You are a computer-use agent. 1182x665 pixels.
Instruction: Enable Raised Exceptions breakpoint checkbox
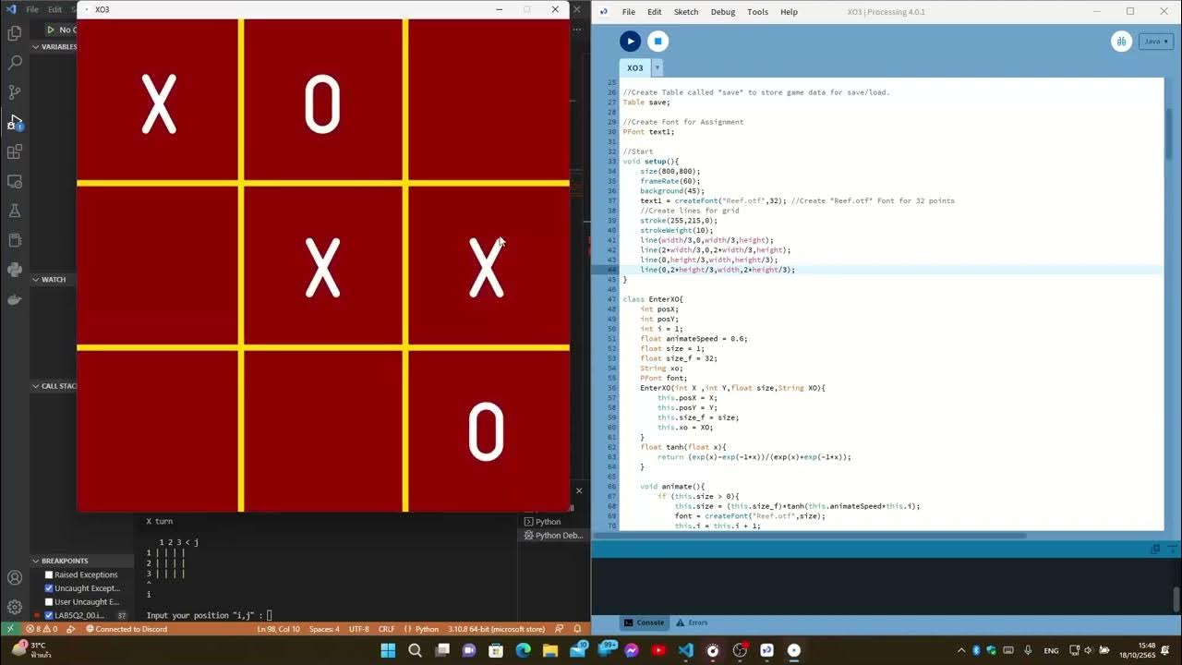[49, 574]
